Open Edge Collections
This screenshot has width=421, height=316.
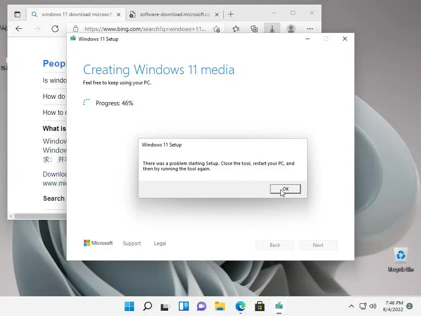pos(254,29)
